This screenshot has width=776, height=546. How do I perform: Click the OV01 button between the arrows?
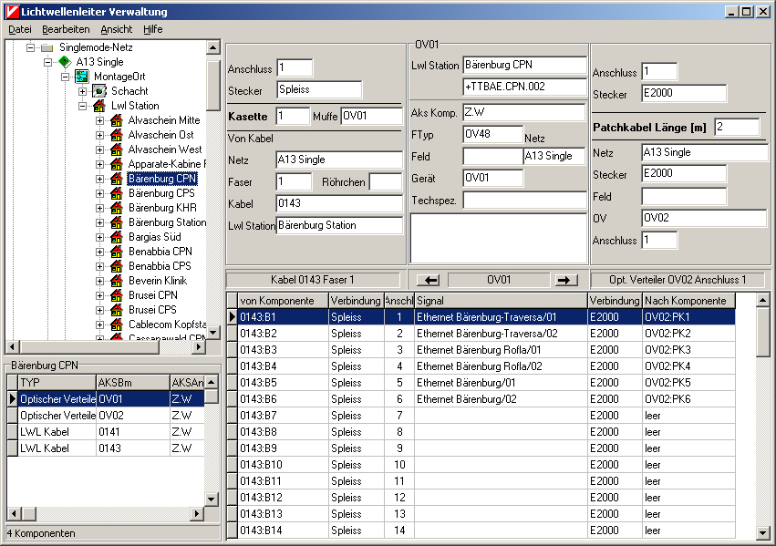tap(499, 280)
